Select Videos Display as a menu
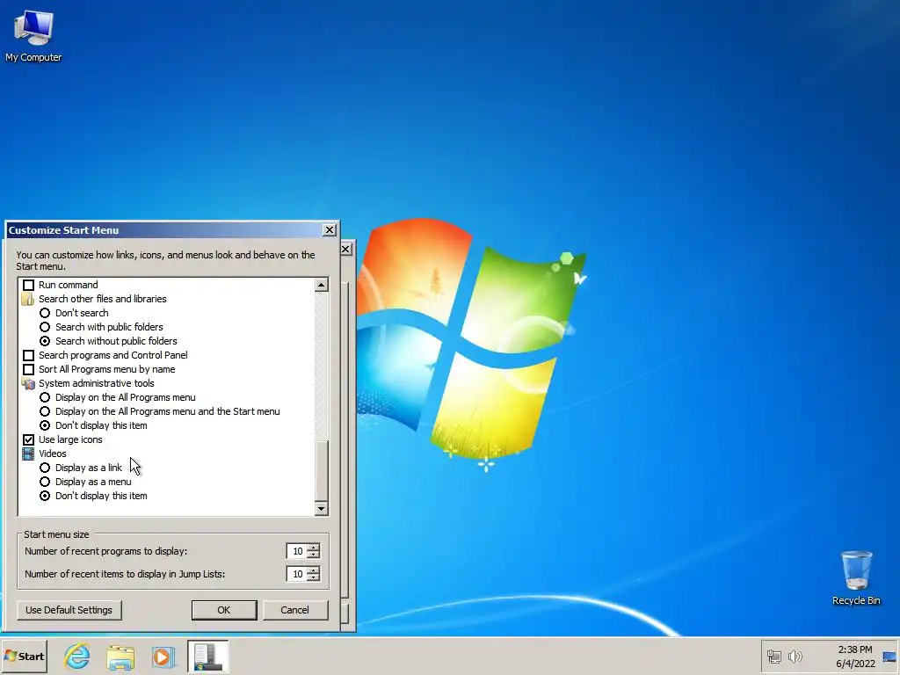Viewport: 900px width, 675px height. [x=45, y=482]
